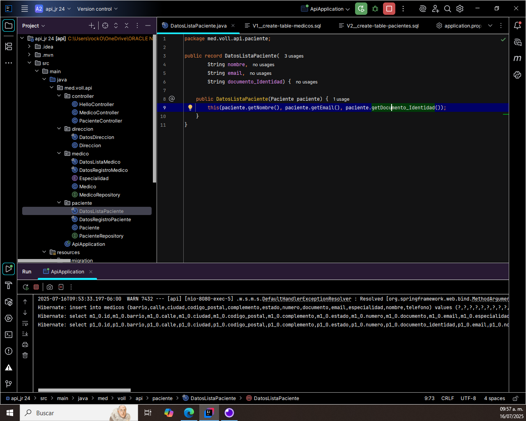Viewport: 526px width, 421px height.
Task: Click the 1 usage hint on constructor
Action: pyautogui.click(x=341, y=99)
